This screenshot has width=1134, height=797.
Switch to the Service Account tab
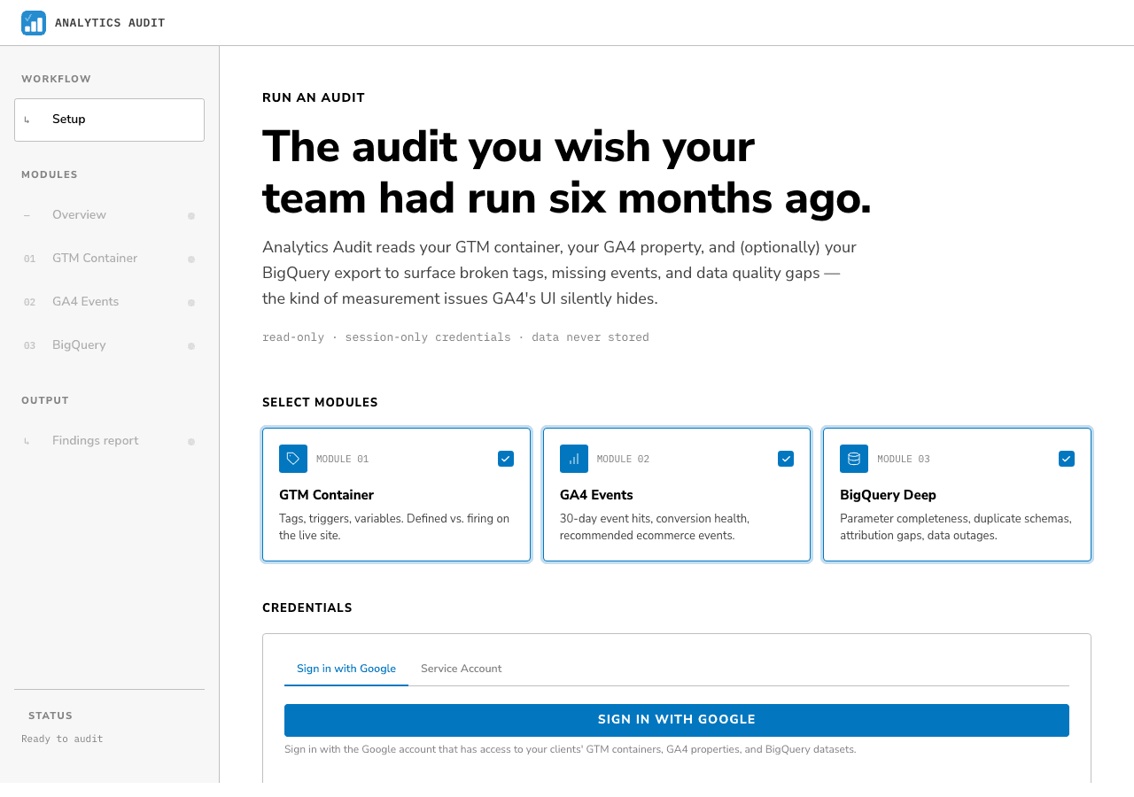tap(462, 669)
